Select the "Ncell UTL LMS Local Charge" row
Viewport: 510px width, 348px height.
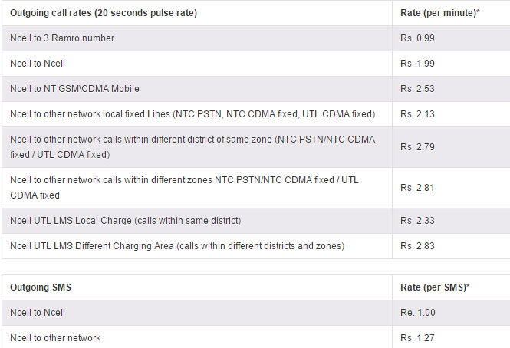click(126, 221)
